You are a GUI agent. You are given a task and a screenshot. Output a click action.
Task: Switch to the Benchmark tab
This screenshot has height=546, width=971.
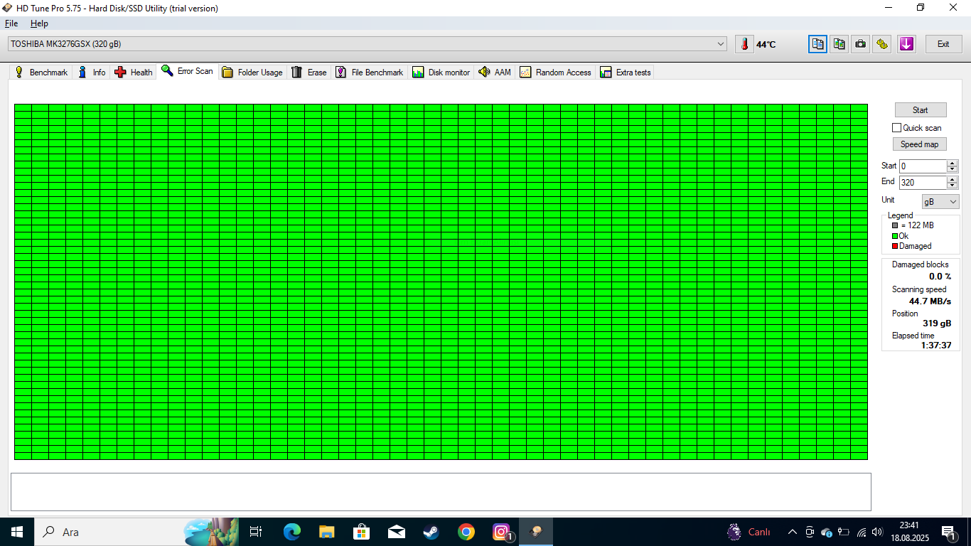pyautogui.click(x=41, y=73)
